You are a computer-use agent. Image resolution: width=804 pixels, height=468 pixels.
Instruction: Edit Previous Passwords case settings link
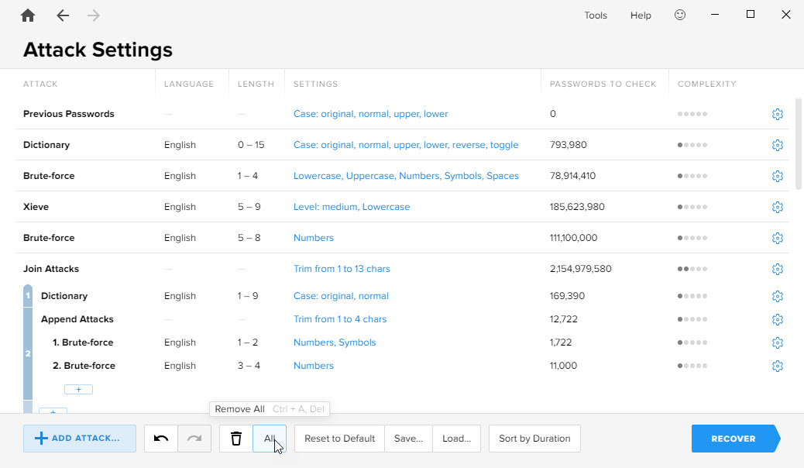[x=370, y=114]
